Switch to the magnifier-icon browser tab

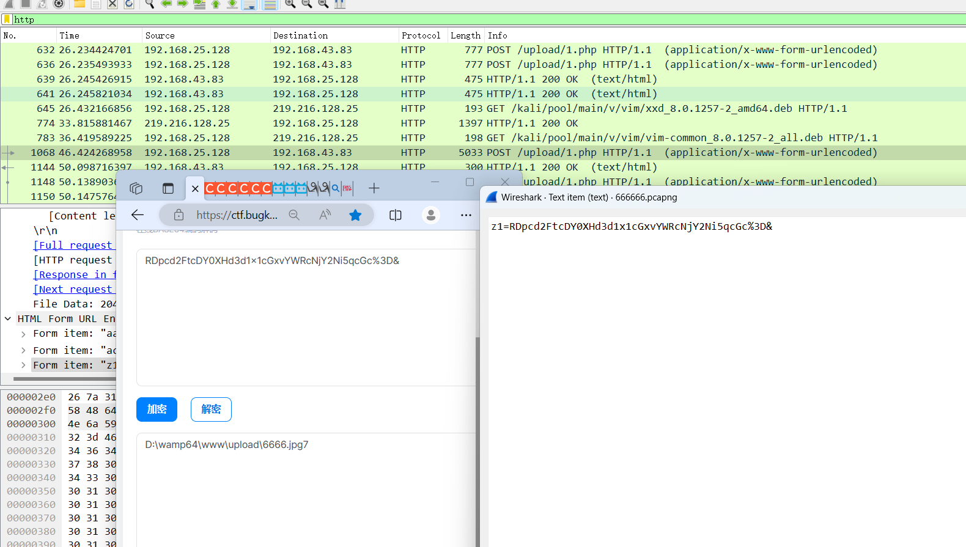tap(335, 188)
